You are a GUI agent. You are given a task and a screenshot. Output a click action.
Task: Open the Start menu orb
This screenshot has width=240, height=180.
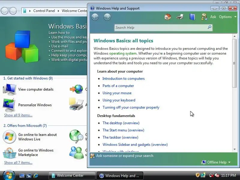(x=9, y=175)
